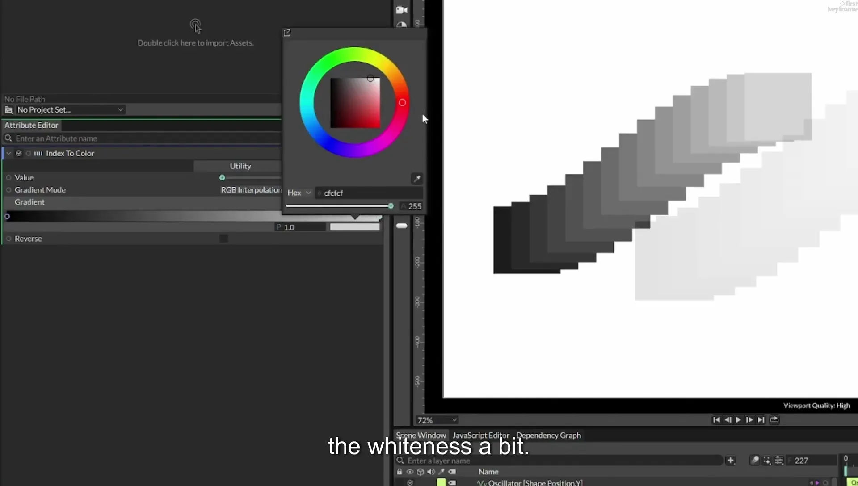Click the lock column icon in layer header
Image resolution: width=858 pixels, height=486 pixels.
coord(400,472)
